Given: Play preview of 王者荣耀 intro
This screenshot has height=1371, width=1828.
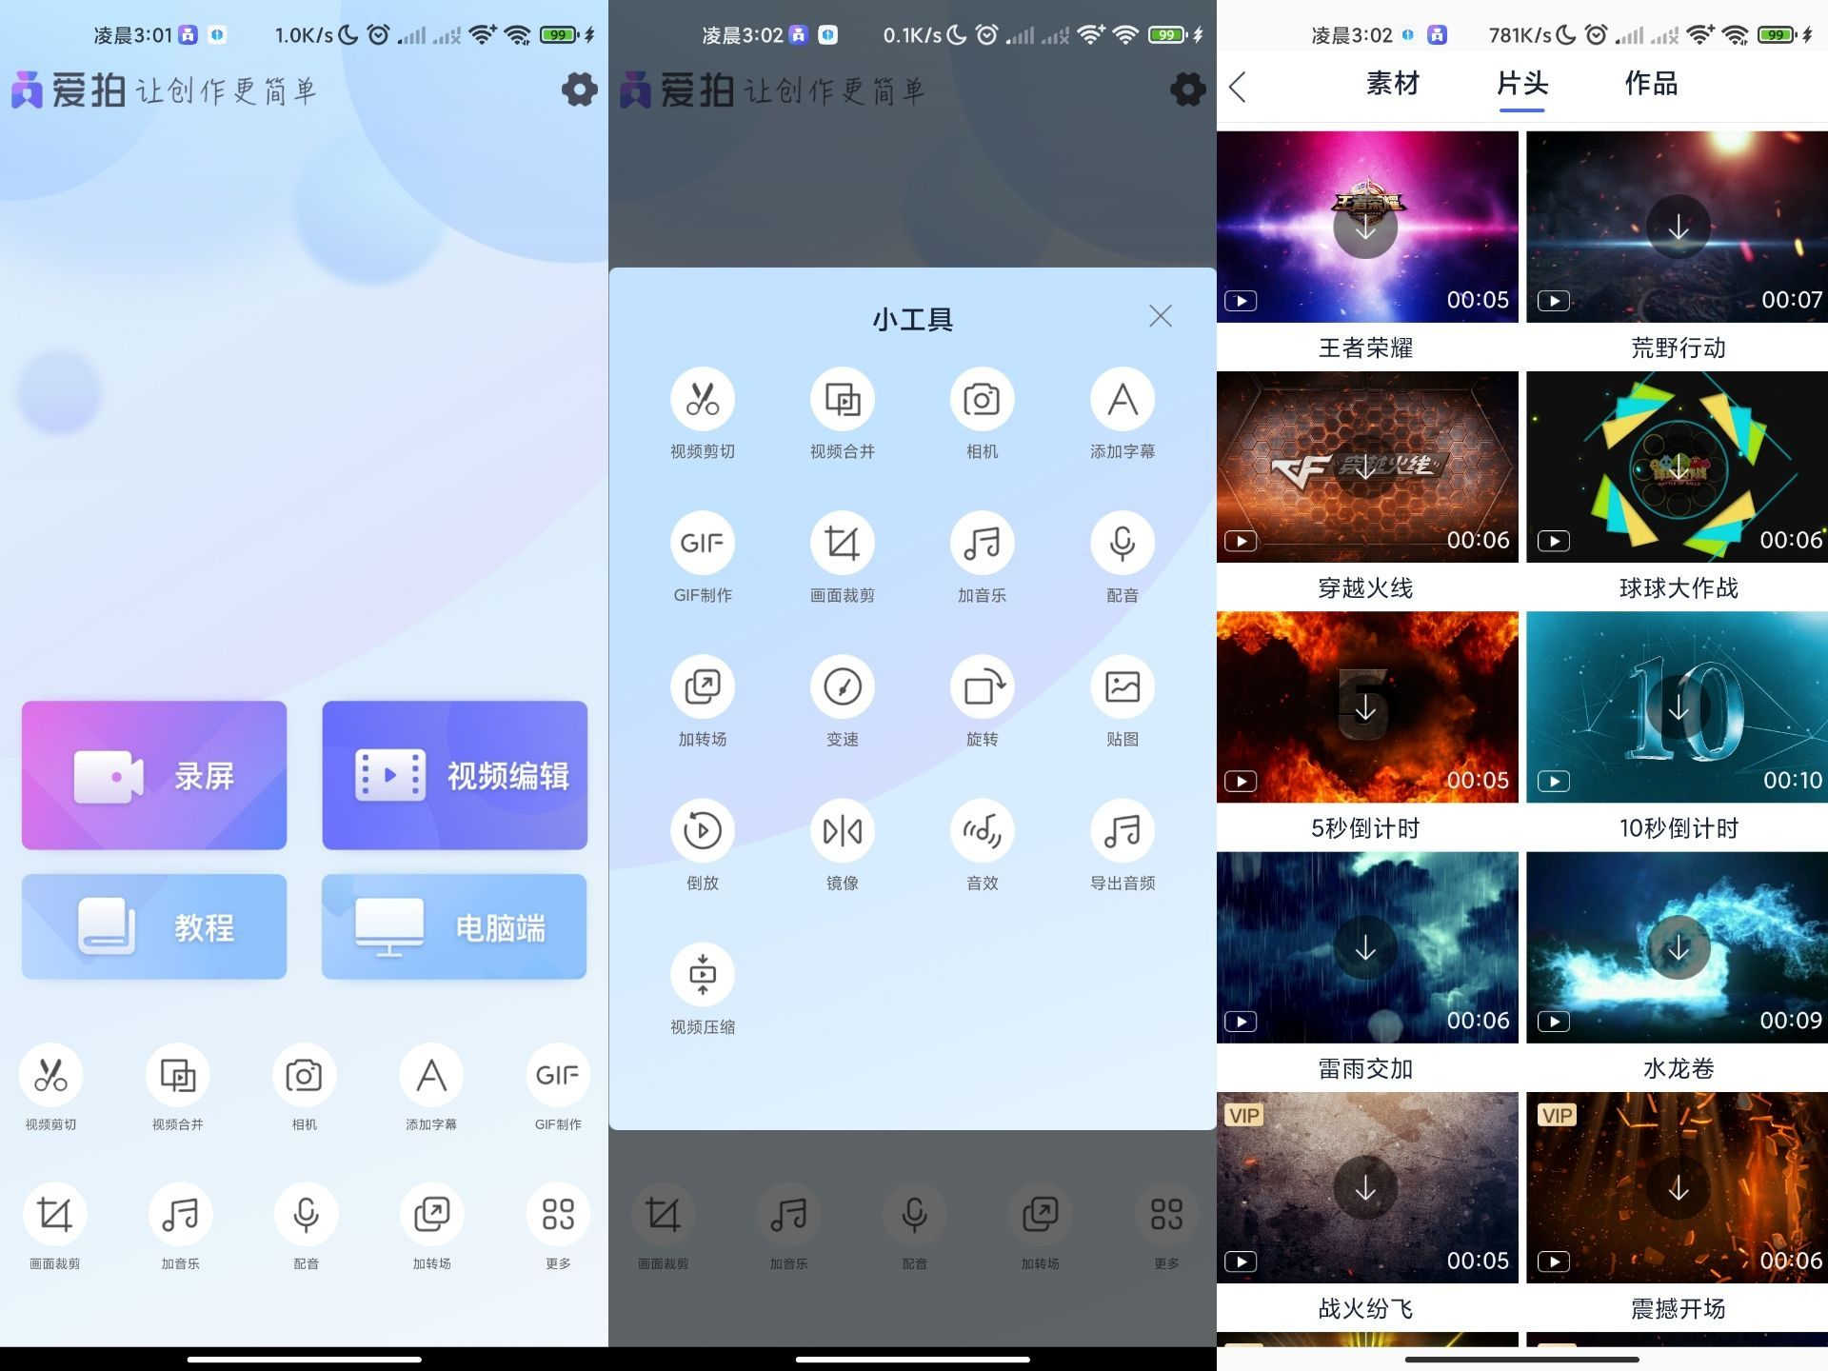Looking at the screenshot, I should [x=1241, y=301].
